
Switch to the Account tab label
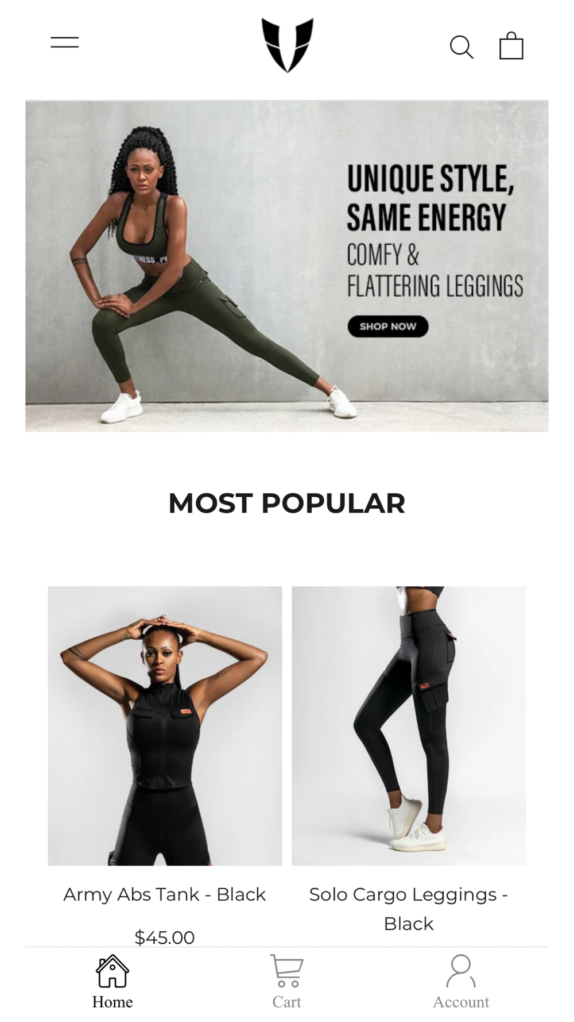(x=461, y=1002)
